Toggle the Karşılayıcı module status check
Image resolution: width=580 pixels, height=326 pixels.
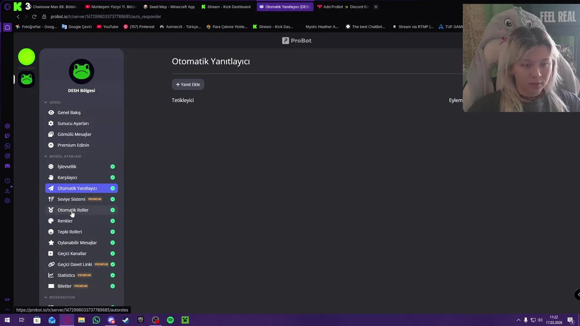[112, 177]
